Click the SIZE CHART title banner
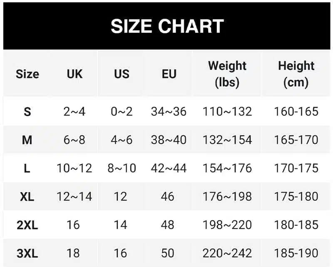 click(167, 26)
